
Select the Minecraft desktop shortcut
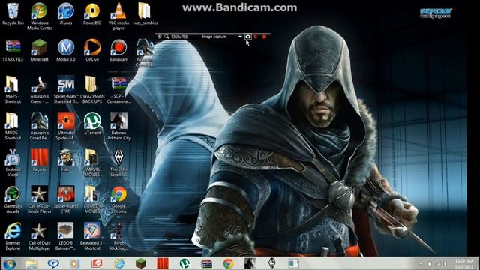point(40,50)
